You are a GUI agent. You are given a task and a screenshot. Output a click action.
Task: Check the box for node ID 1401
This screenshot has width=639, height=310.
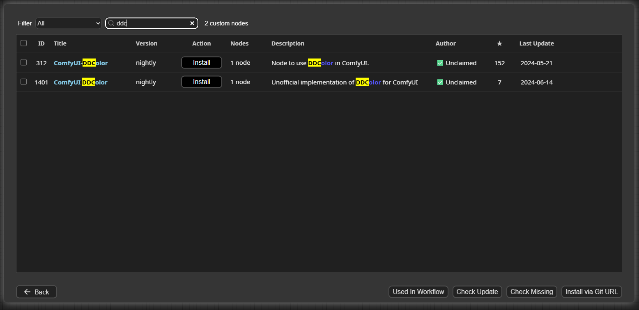click(x=23, y=82)
